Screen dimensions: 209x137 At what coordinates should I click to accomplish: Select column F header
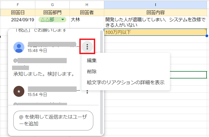pyautogui.click(x=18, y=5)
